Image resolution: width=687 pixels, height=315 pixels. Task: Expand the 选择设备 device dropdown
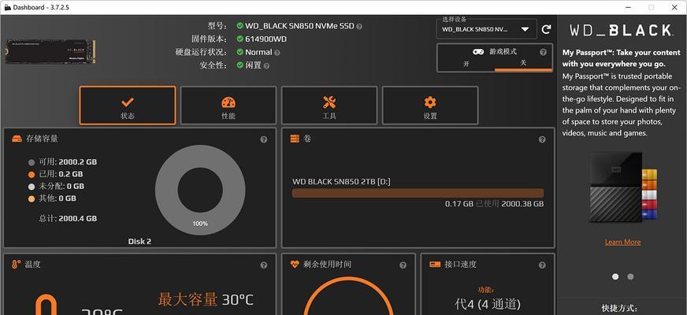tap(486, 29)
